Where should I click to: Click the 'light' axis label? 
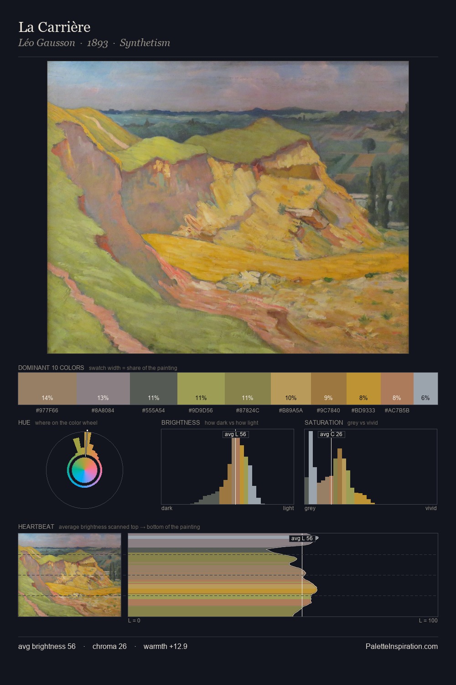tap(288, 508)
